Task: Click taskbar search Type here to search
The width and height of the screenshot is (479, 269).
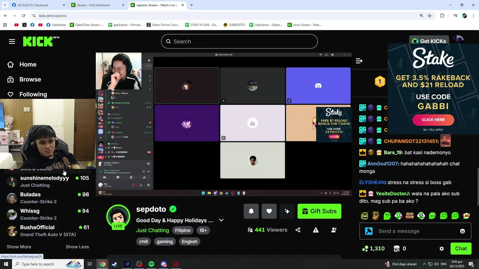Action: (x=48, y=264)
